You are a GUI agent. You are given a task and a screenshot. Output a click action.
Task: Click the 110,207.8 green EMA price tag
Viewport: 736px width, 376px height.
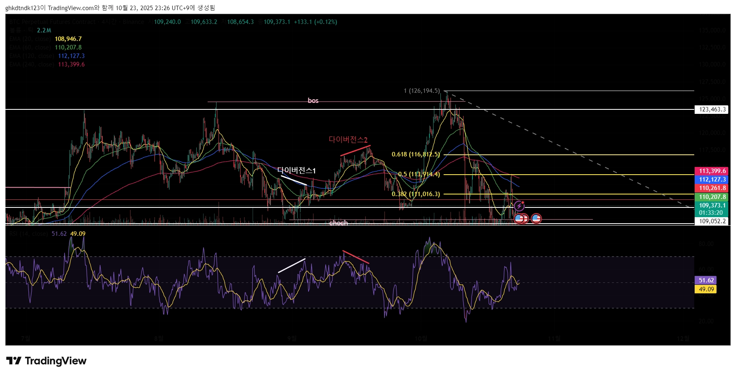(712, 197)
